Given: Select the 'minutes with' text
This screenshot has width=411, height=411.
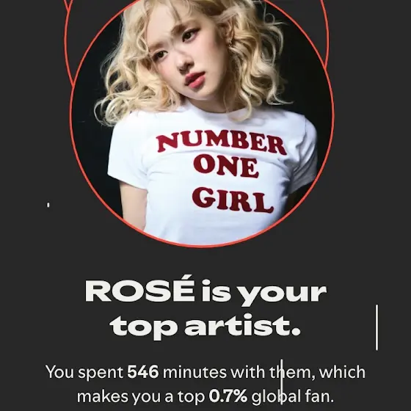Looking at the screenshot, I should click(214, 372).
